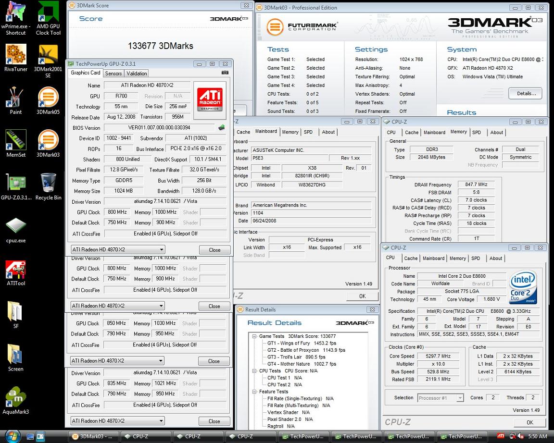Click the GT2 - Battle of Proxycon result row
Image resolution: width=554 pixels, height=443 pixels.
pos(306,350)
